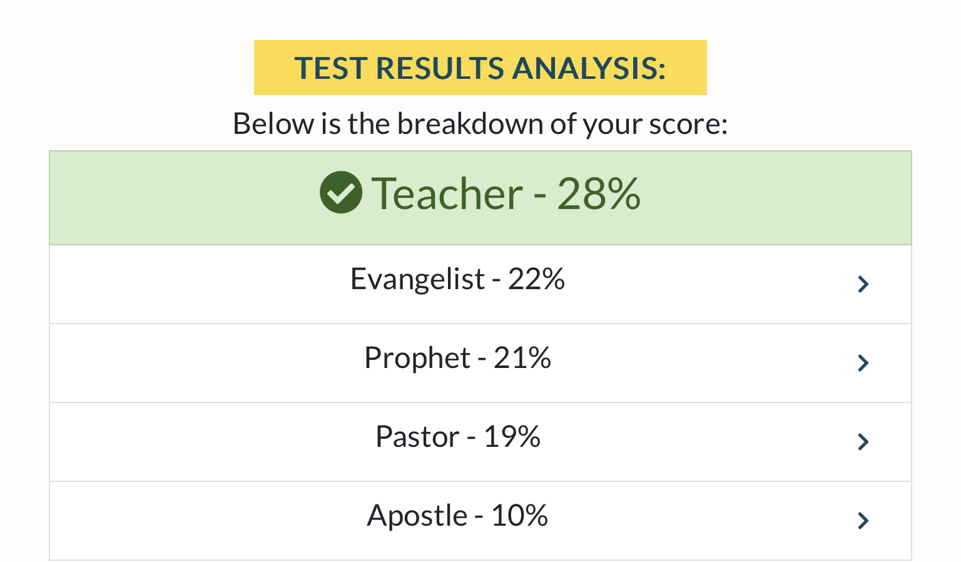This screenshot has height=562, width=961.
Task: Select the Prophet result name
Action: point(417,358)
